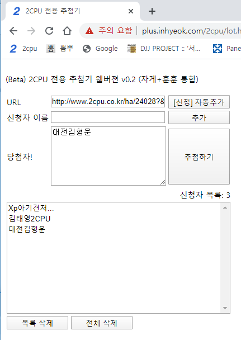The width and height of the screenshot is (241, 340).
Task: Click the applicant list scroll-down arrow
Action: pos(225,308)
